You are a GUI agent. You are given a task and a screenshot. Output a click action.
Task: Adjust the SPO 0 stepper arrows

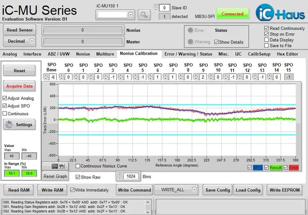(61, 77)
